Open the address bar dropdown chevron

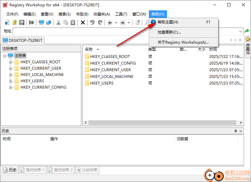[241, 32]
